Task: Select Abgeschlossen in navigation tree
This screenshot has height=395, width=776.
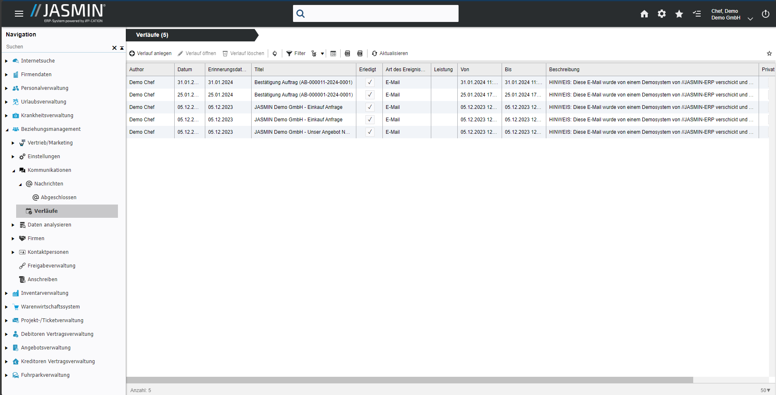Action: 58,197
